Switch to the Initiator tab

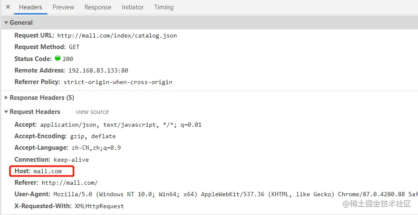133,7
